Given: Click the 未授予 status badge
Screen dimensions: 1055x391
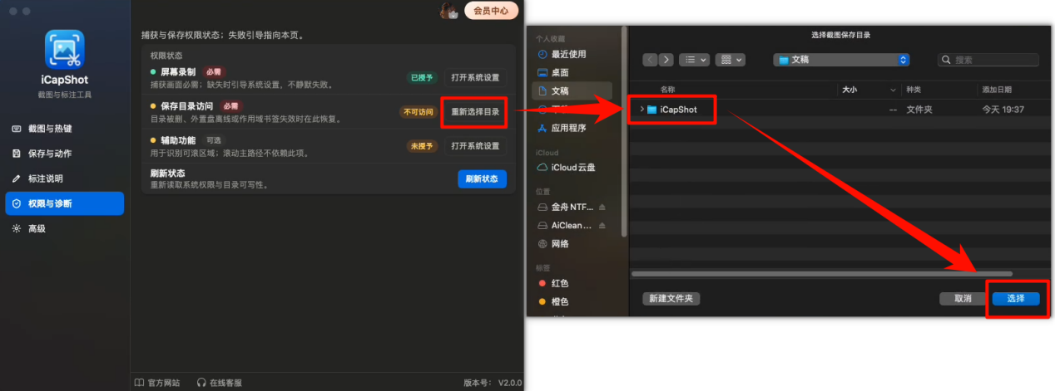Looking at the screenshot, I should pos(422,145).
